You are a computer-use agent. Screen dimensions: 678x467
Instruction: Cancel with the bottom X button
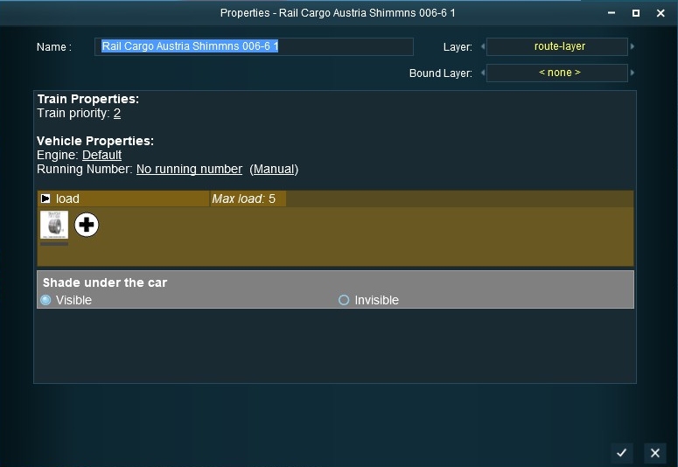point(654,453)
